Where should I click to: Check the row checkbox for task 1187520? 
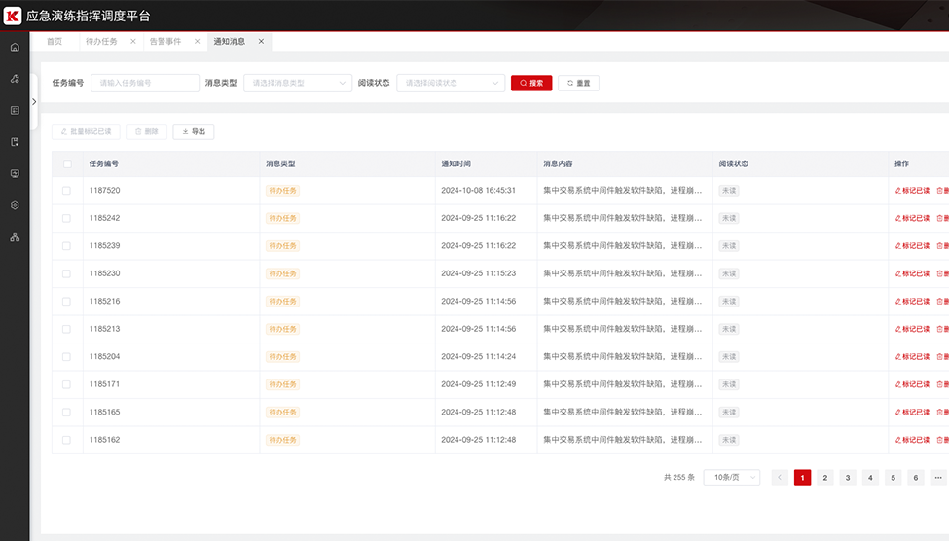[x=66, y=191]
